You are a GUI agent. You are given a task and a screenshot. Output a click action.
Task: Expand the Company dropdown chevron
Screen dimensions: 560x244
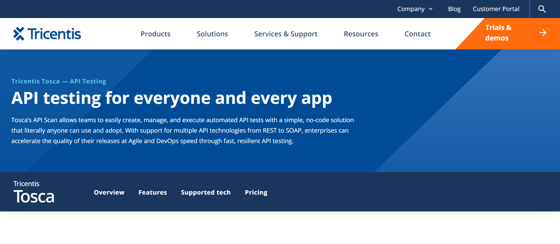[431, 9]
